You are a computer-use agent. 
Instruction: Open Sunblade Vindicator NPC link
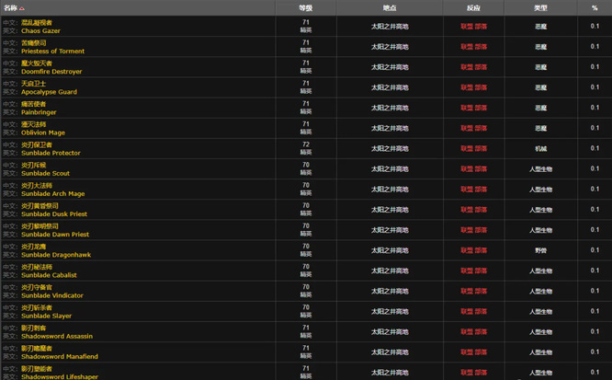[x=52, y=295]
